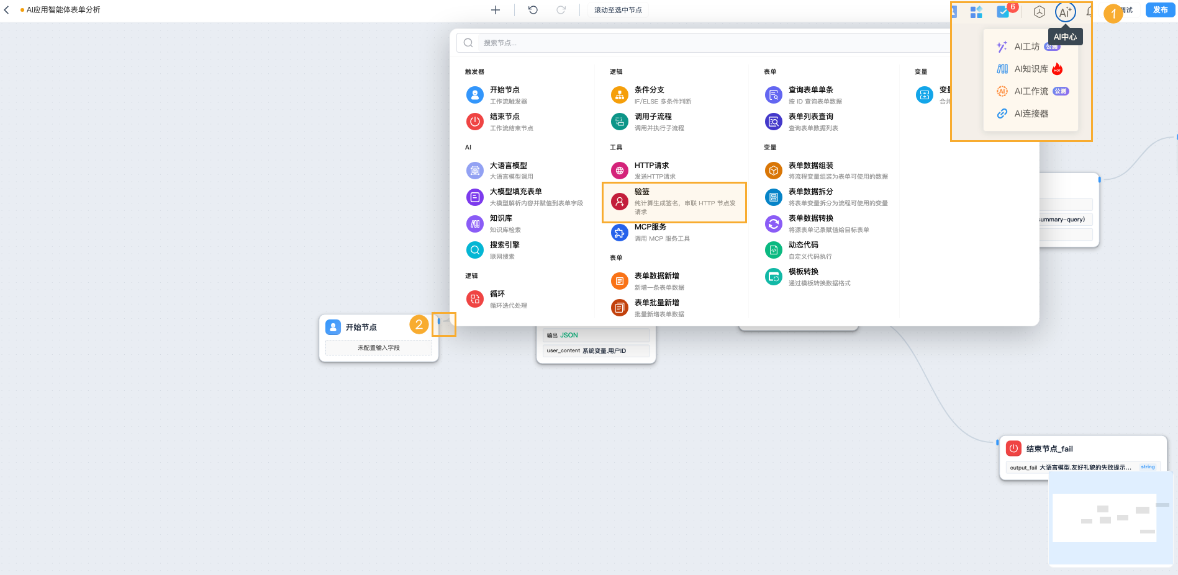Choose the 搜索引擎 node icon
The width and height of the screenshot is (1178, 575).
[475, 250]
